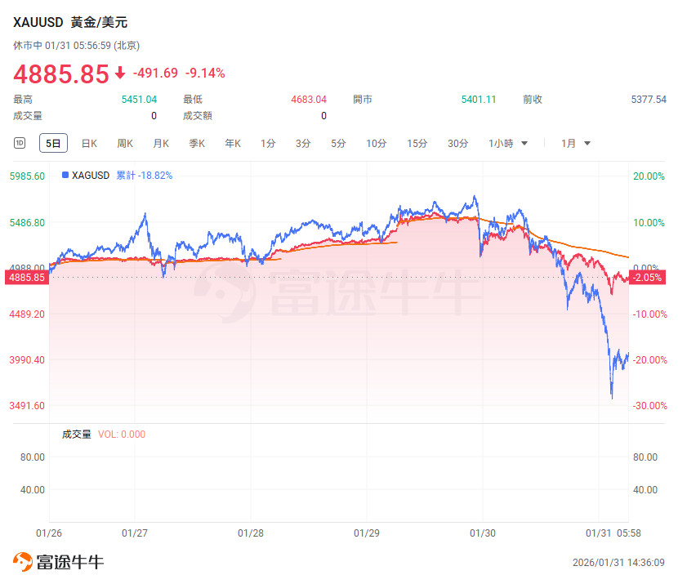
Task: Click the blue XAGUSD legend square
Action: (65, 175)
